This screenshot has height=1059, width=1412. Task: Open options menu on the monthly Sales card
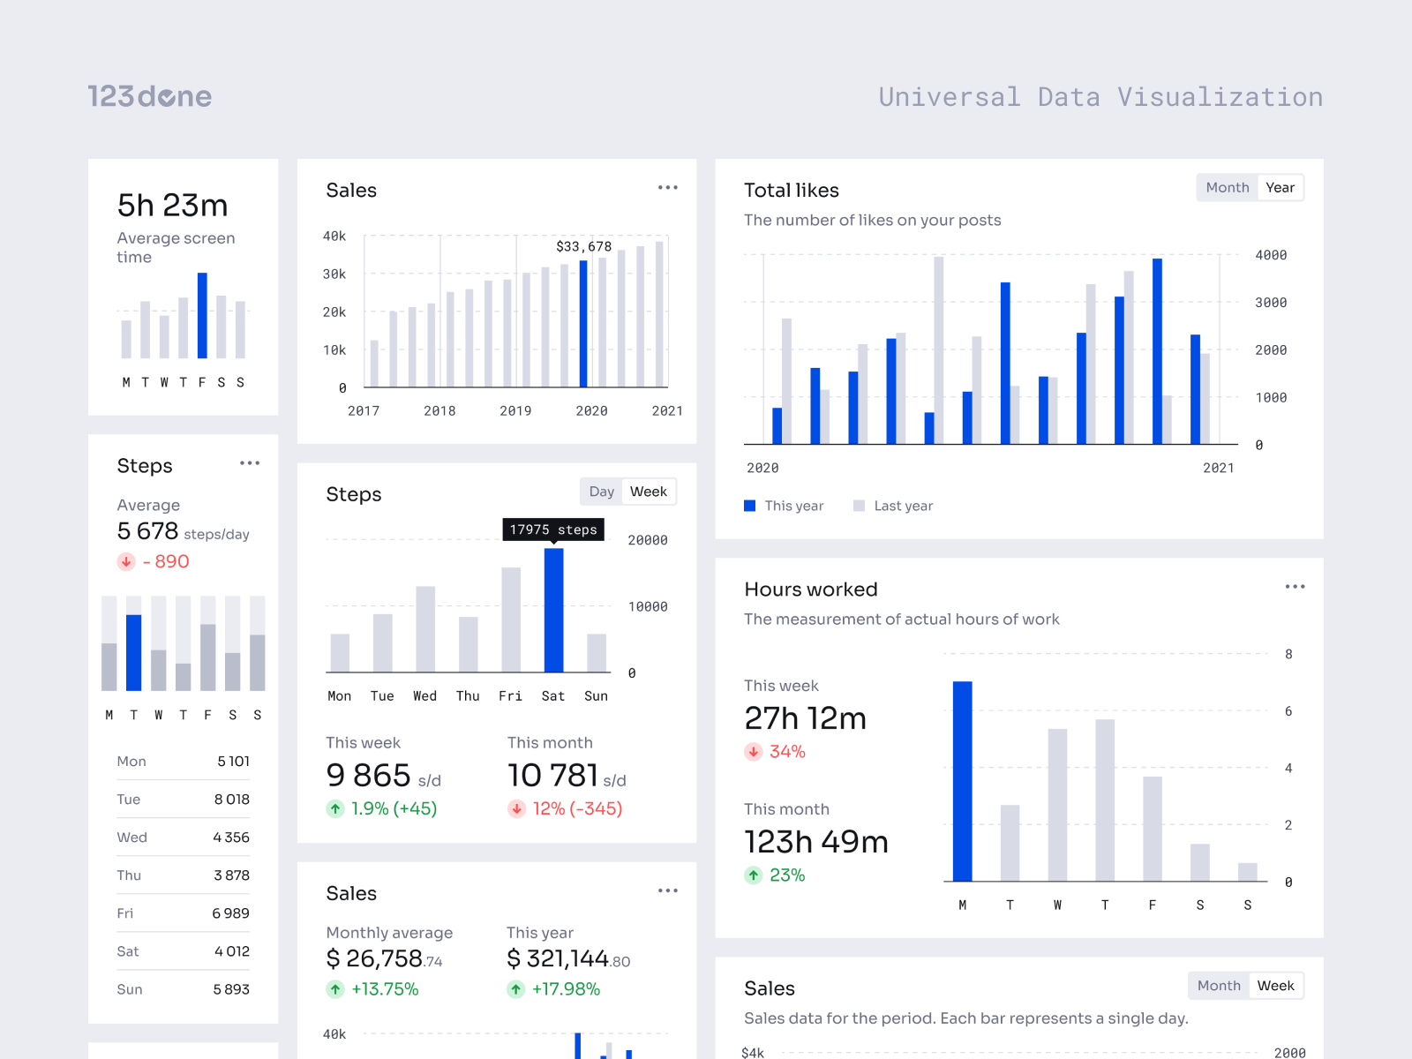click(x=668, y=890)
